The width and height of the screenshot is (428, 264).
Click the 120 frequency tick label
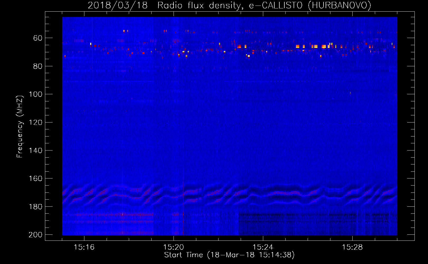point(35,122)
